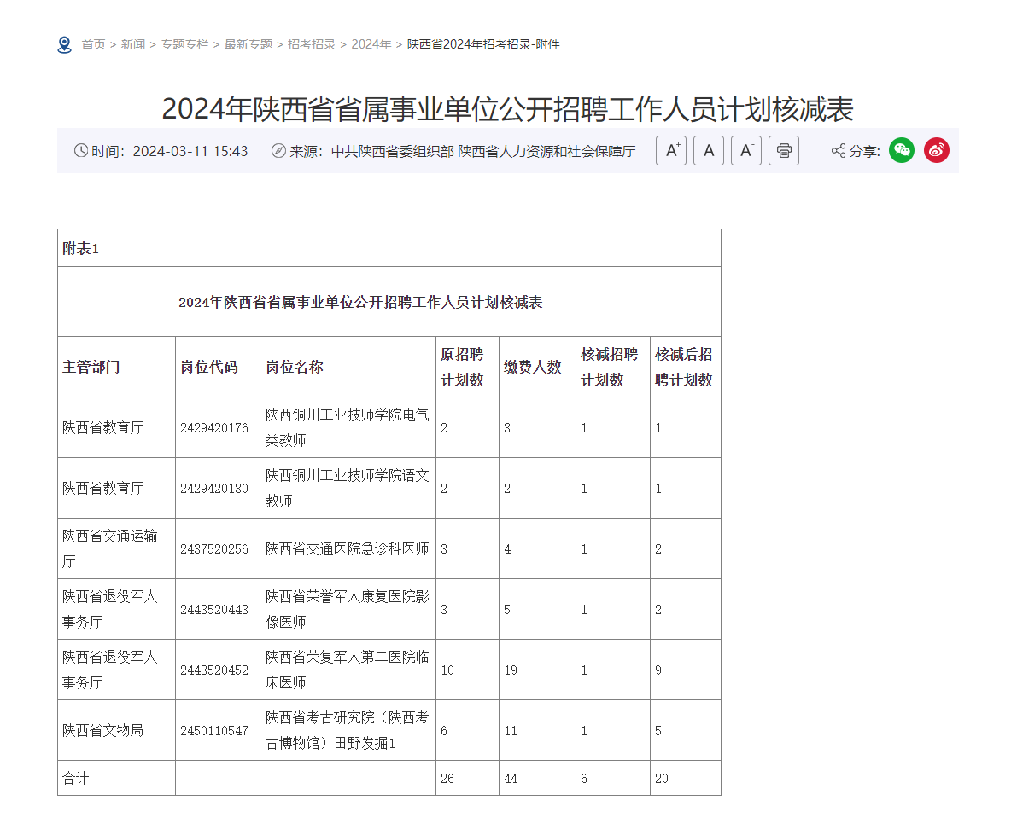
Task: Share article via WeChat icon
Action: click(x=902, y=151)
